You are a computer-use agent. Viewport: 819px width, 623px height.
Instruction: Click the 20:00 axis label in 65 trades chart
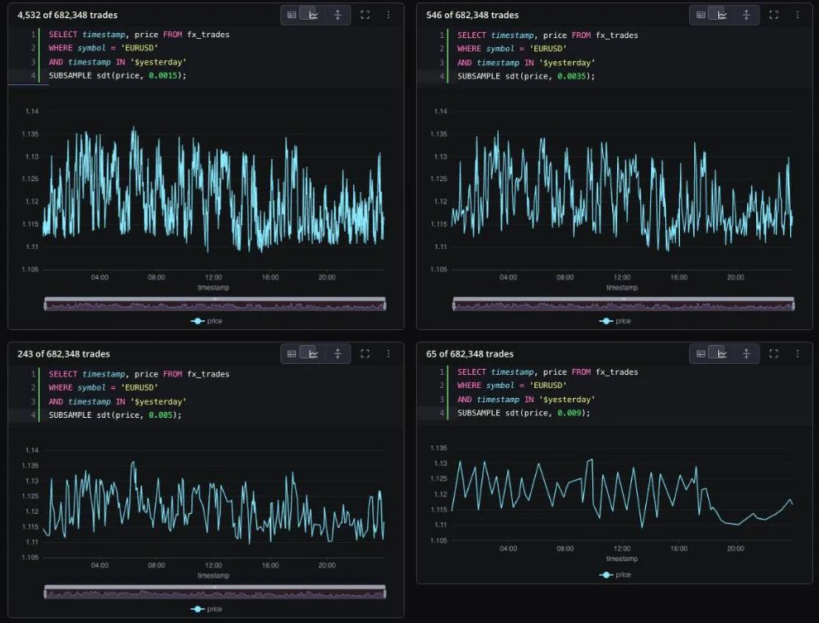coord(735,549)
